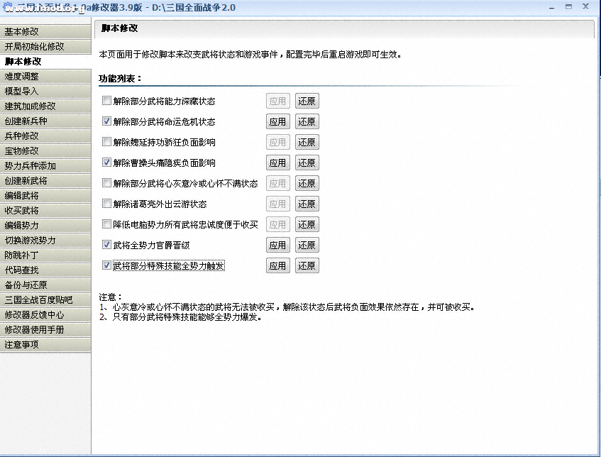Open 宝物修改 page

[x=45, y=150]
